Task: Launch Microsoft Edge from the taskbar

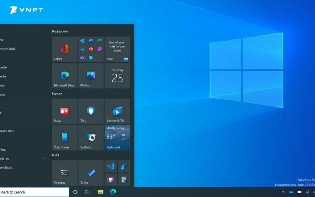Action: pyautogui.click(x=113, y=192)
